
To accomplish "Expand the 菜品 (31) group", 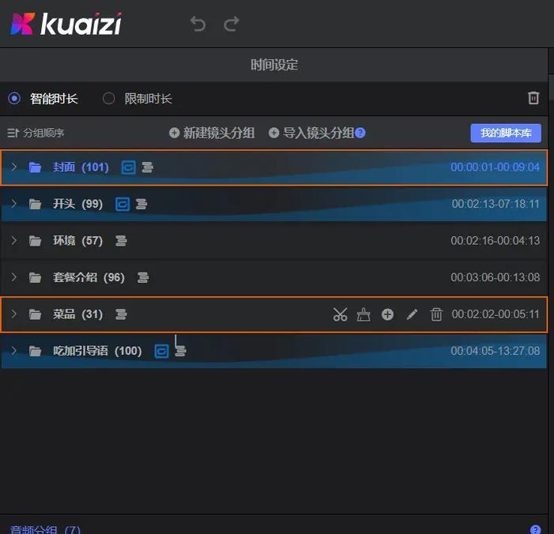I will (13, 314).
